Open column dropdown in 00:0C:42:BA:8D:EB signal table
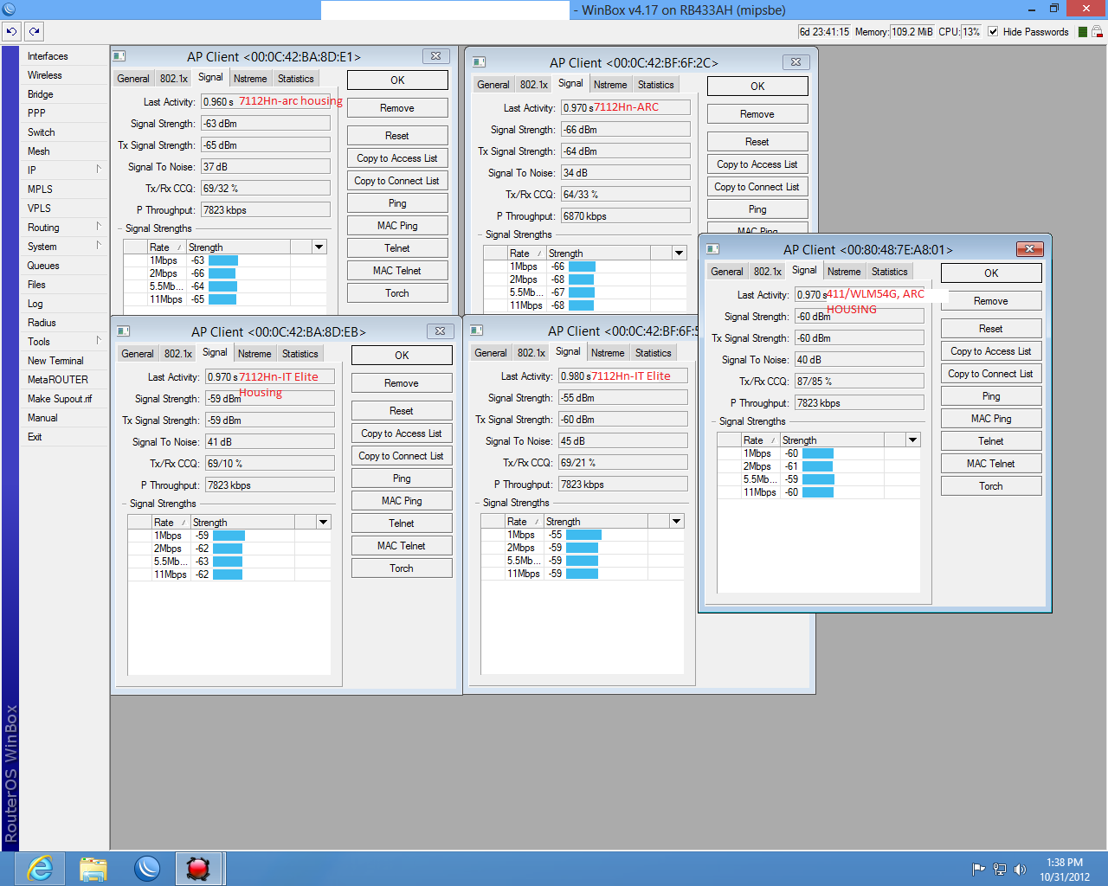 324,523
